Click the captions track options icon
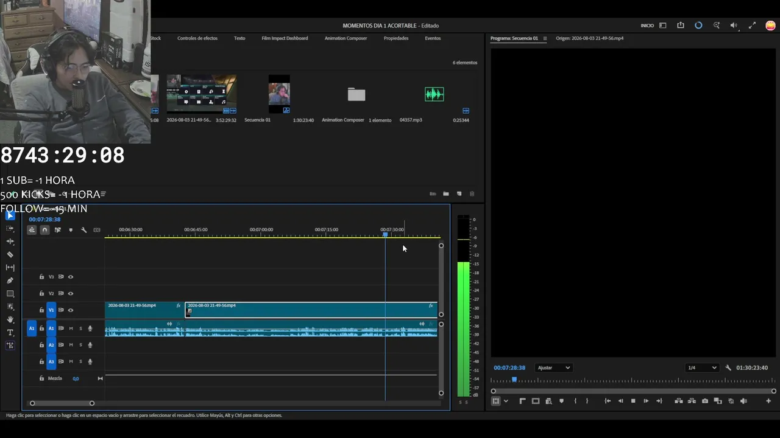The image size is (780, 438). [x=96, y=230]
